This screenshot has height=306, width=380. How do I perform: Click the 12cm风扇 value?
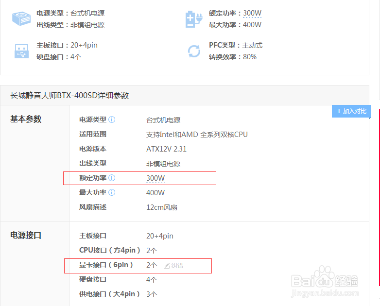tap(162, 207)
